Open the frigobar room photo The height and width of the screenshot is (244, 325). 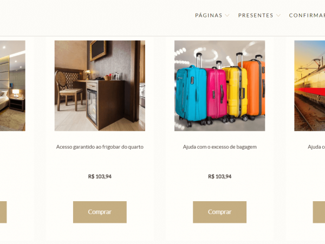click(x=100, y=86)
